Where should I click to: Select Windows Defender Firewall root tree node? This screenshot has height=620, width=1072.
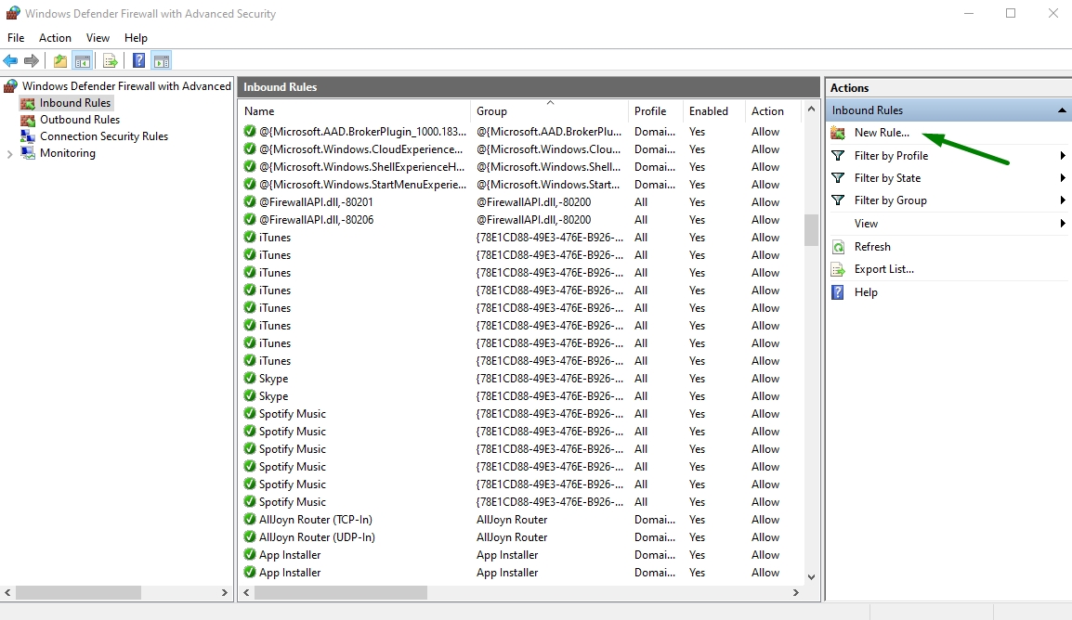click(x=126, y=86)
